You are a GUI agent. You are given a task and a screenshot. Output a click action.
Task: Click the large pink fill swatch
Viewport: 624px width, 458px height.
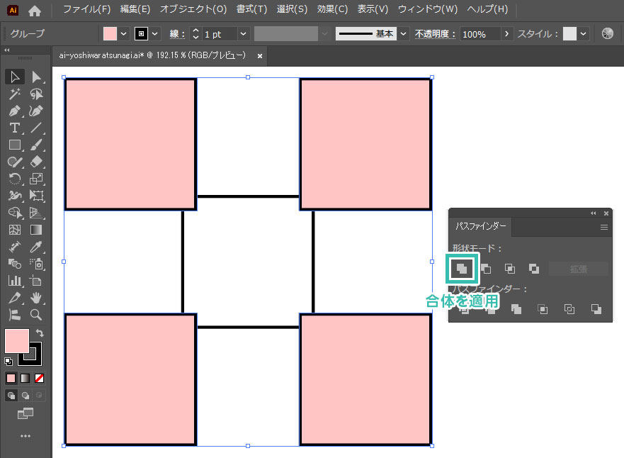tap(17, 341)
